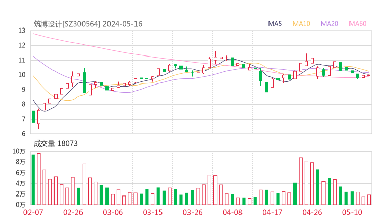Click the price axis label 6
Viewport: 377px width, 224px height.
tap(23, 134)
